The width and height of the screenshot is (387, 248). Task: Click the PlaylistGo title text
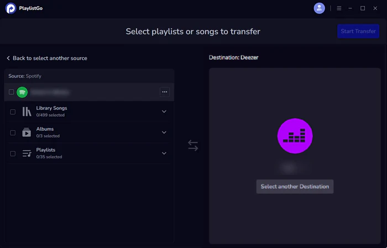point(31,8)
